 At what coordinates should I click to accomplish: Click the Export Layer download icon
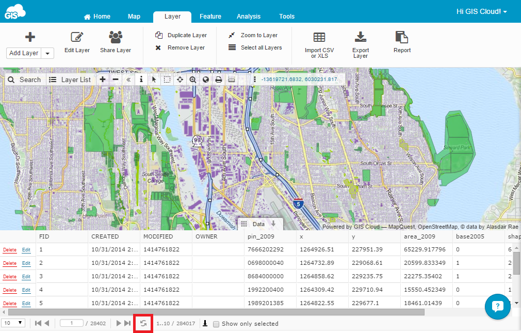click(360, 37)
